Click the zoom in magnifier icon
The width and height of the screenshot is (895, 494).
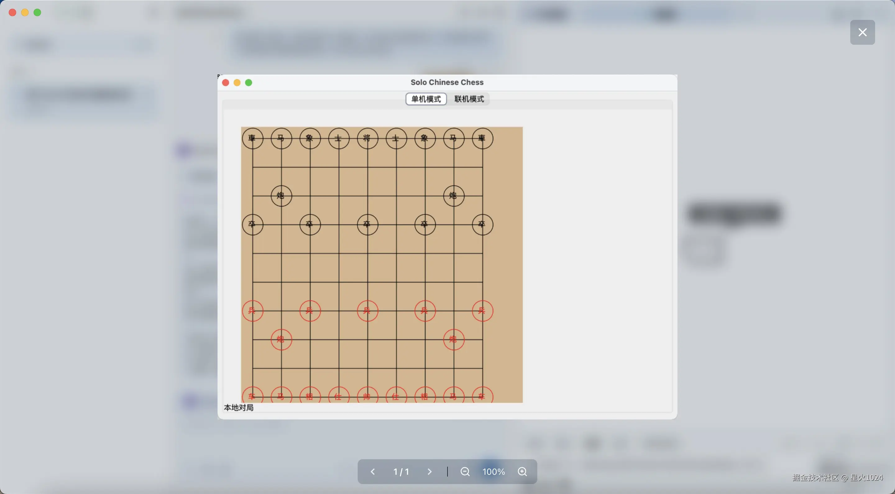coord(522,471)
